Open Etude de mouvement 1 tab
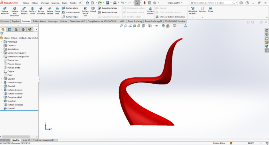This screenshot has height=145, width=269. click(44, 140)
